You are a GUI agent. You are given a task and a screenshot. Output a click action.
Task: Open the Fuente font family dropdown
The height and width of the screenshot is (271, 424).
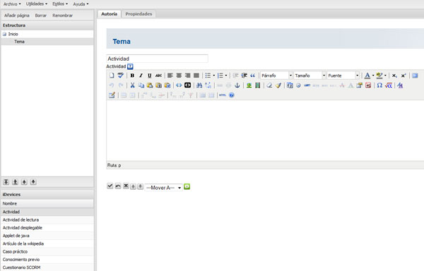point(343,76)
